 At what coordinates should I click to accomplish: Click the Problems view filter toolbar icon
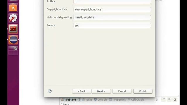coord(157,100)
